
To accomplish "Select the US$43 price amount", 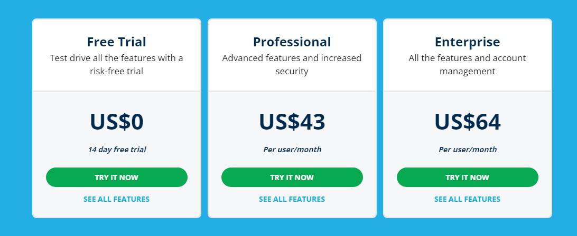I will click(x=292, y=122).
